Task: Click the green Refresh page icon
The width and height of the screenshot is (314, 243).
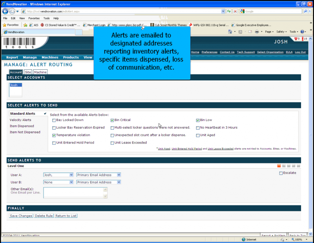Action: click(229, 11)
